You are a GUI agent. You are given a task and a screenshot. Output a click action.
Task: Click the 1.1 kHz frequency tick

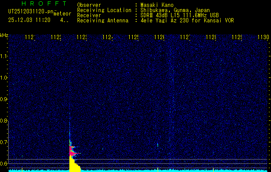[4, 56]
